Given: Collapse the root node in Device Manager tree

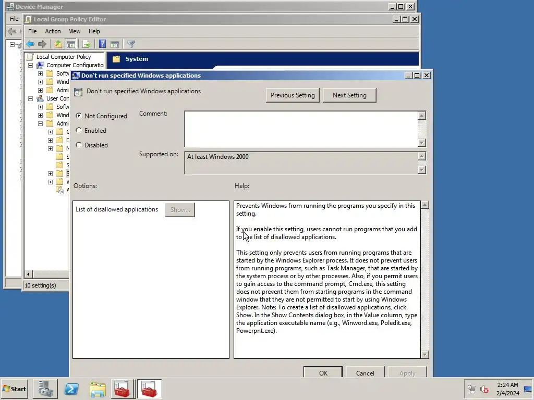Looking at the screenshot, I should (x=13, y=44).
